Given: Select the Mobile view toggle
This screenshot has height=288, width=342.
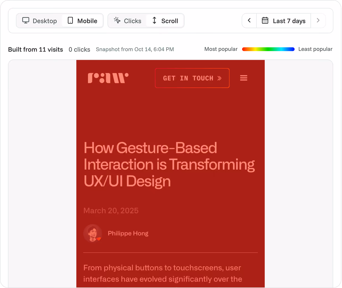Looking at the screenshot, I should tap(82, 21).
